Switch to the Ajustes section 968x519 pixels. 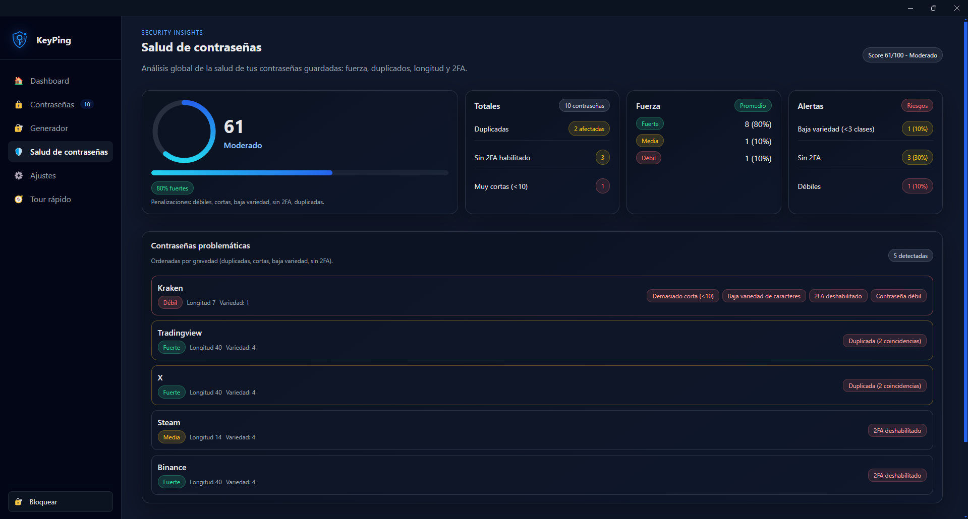[x=43, y=175]
